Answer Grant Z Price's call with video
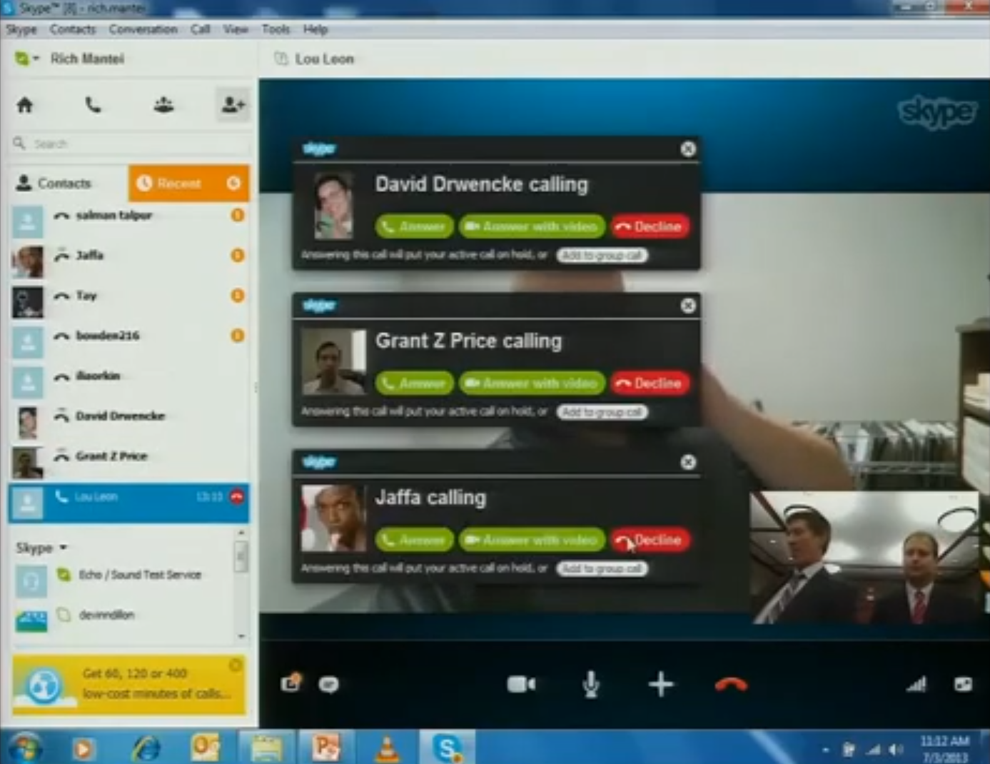Screen dimensions: 990x764 [532, 383]
